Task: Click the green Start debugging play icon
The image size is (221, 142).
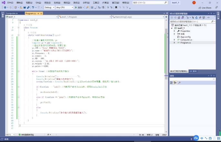Action: pyautogui.click(x=76, y=7)
